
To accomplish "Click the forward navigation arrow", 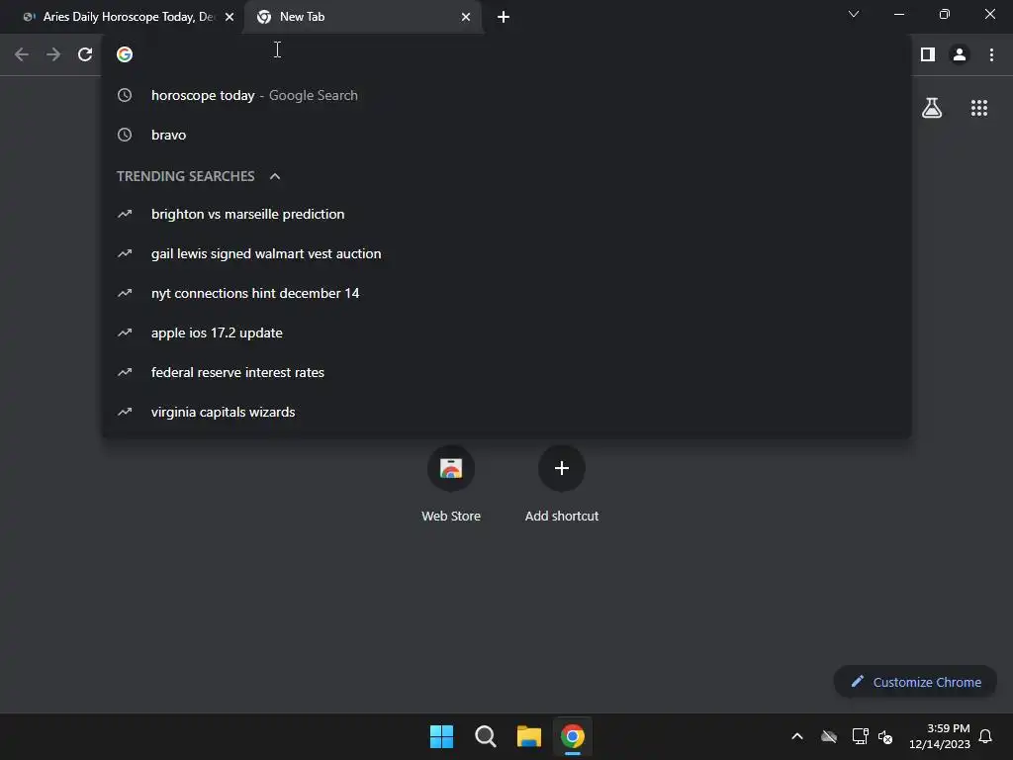I will (53, 55).
